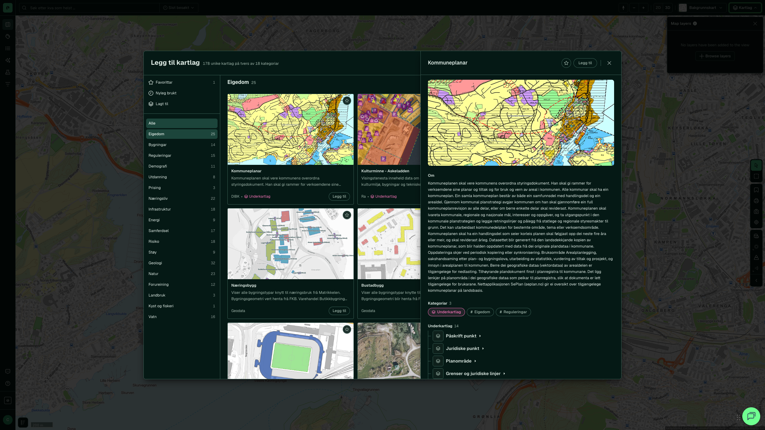The height and width of the screenshot is (430, 765).
Task: Click the camera screenshot tool in the right toolbar
Action: 756,211
